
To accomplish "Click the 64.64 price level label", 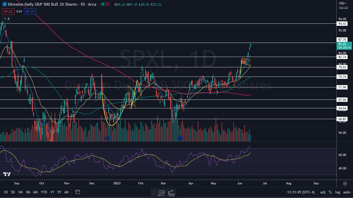I will point(342,108).
